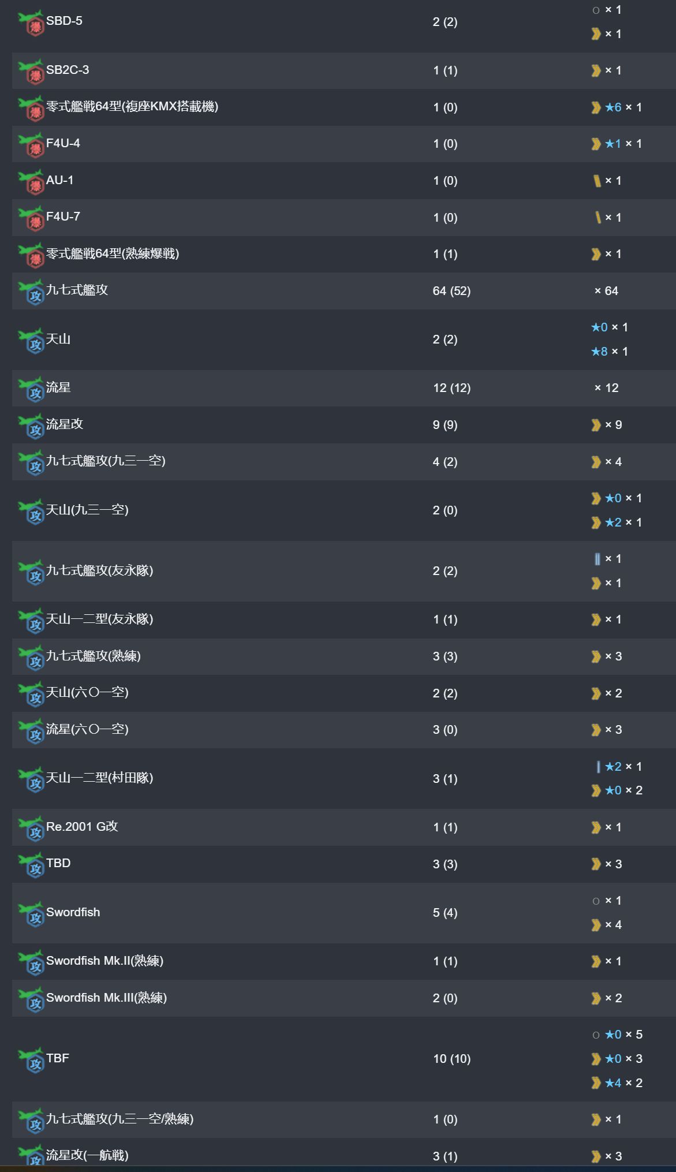676x1172 pixels.
Task: Select the 零式艦戦64型(複座KMX搭載機) equipment name
Action: pos(132,107)
